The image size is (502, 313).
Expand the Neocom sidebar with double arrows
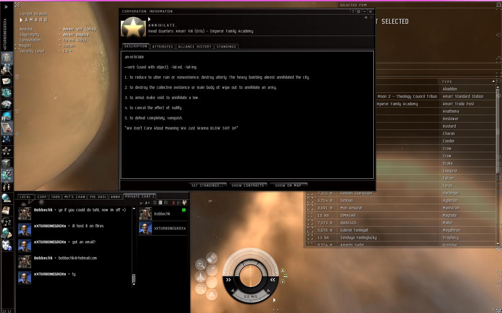coord(6,7)
